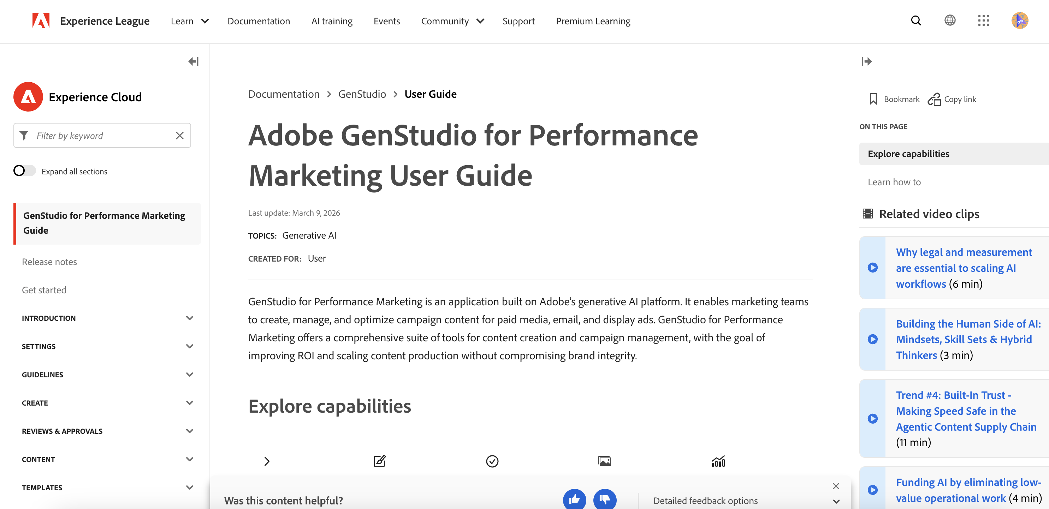Focus the Filter by keyword field
Viewport: 1049px width, 509px height.
click(x=102, y=136)
